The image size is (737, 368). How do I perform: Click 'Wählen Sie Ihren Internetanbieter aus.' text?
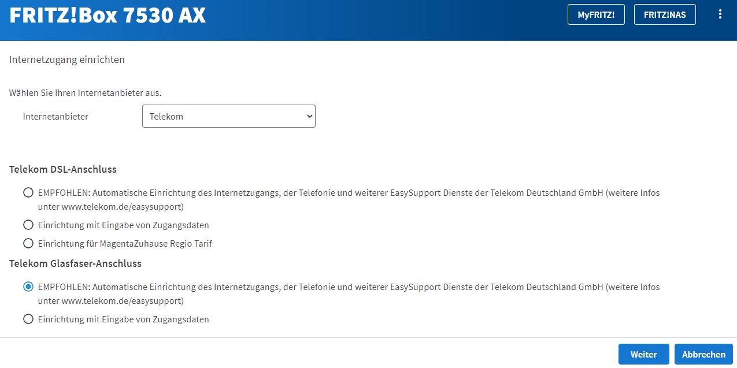[85, 92]
